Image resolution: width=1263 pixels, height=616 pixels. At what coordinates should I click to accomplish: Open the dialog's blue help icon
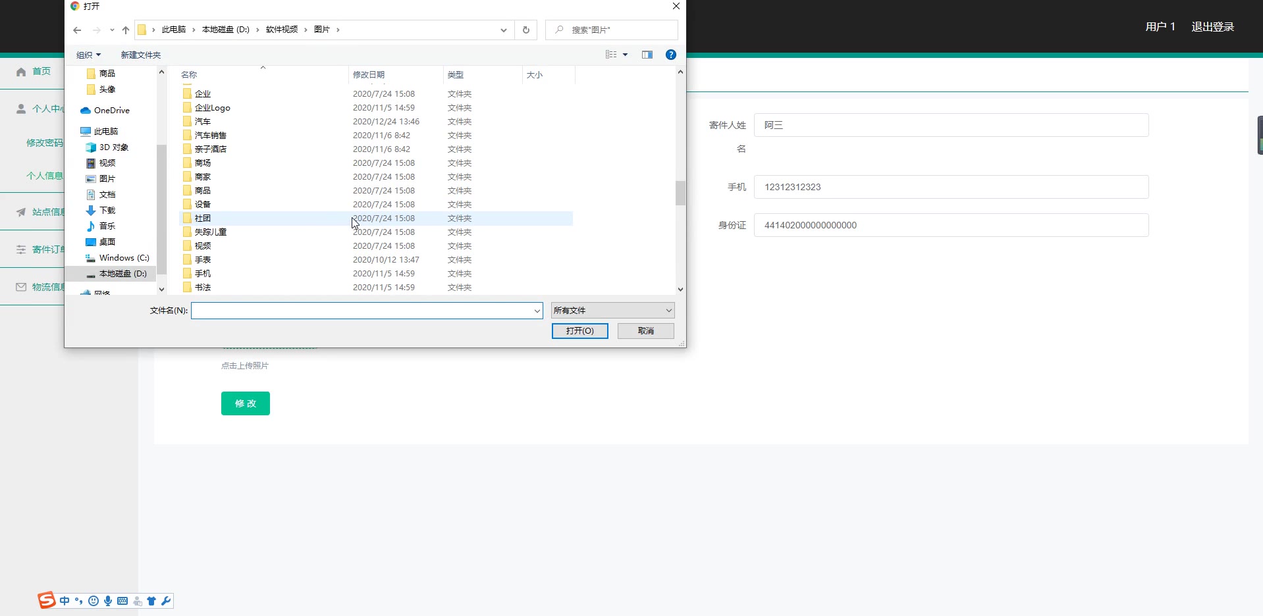[671, 55]
